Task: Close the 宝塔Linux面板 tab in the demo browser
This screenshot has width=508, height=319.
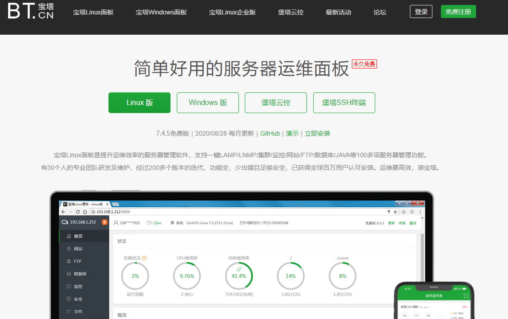Action: click(107, 204)
